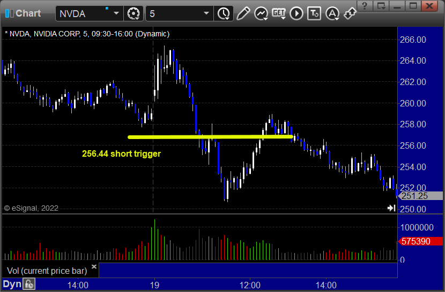
Task: Click the yellow short trigger line
Action: coord(210,137)
